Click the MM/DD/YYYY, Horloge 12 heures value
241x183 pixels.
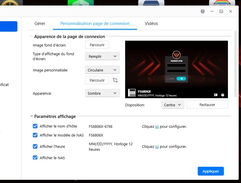111,147
